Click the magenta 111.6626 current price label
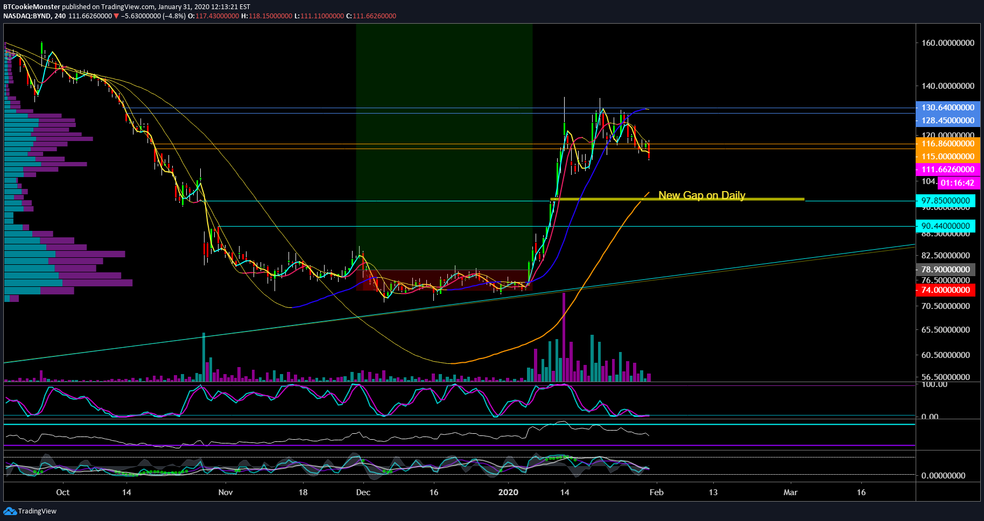Image resolution: width=984 pixels, height=521 pixels. coord(948,170)
